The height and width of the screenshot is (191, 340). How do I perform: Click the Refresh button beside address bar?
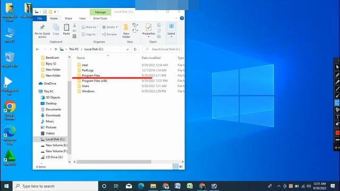point(135,49)
